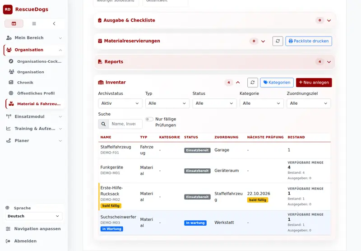Sort table by BESTAND column header
361x251 pixels.
(x=296, y=137)
